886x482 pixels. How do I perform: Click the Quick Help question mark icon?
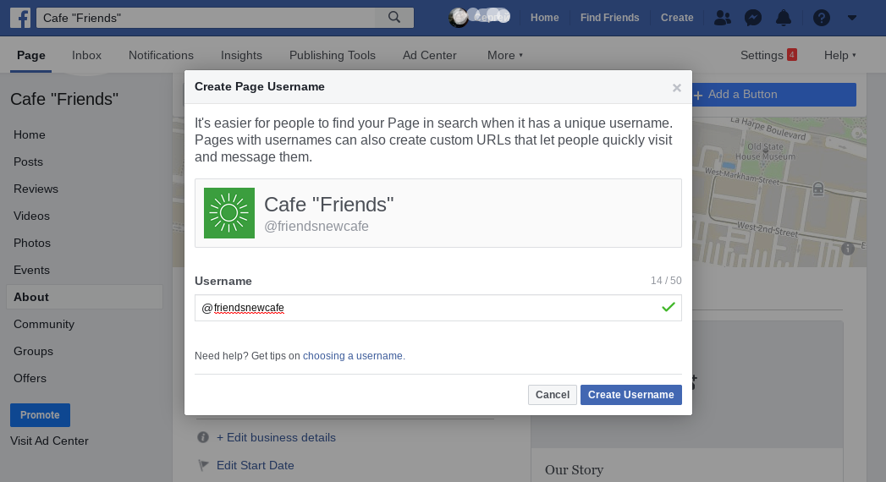(821, 18)
